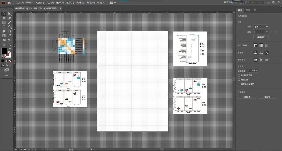Select the Direct Selection tool
282x151 pixels.
point(9,14)
